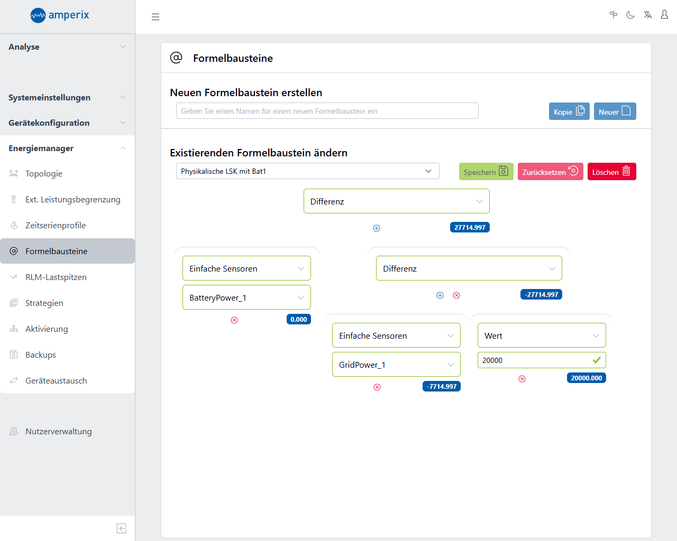677x541 pixels.
Task: Add operand to nested Differenz block
Action: pyautogui.click(x=440, y=295)
